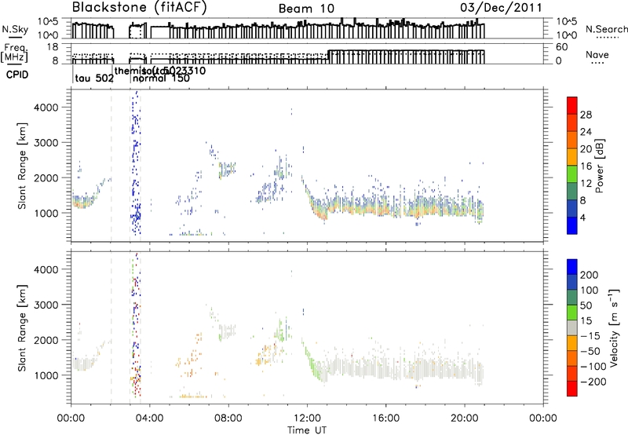The height and width of the screenshot is (435, 628).
Task: Click the blue bottom of Power color bar
Action: pos(572,225)
